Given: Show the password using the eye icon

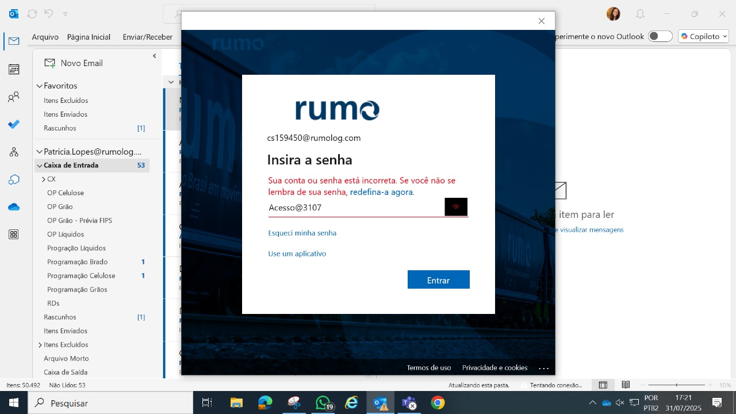Looking at the screenshot, I should (x=456, y=207).
